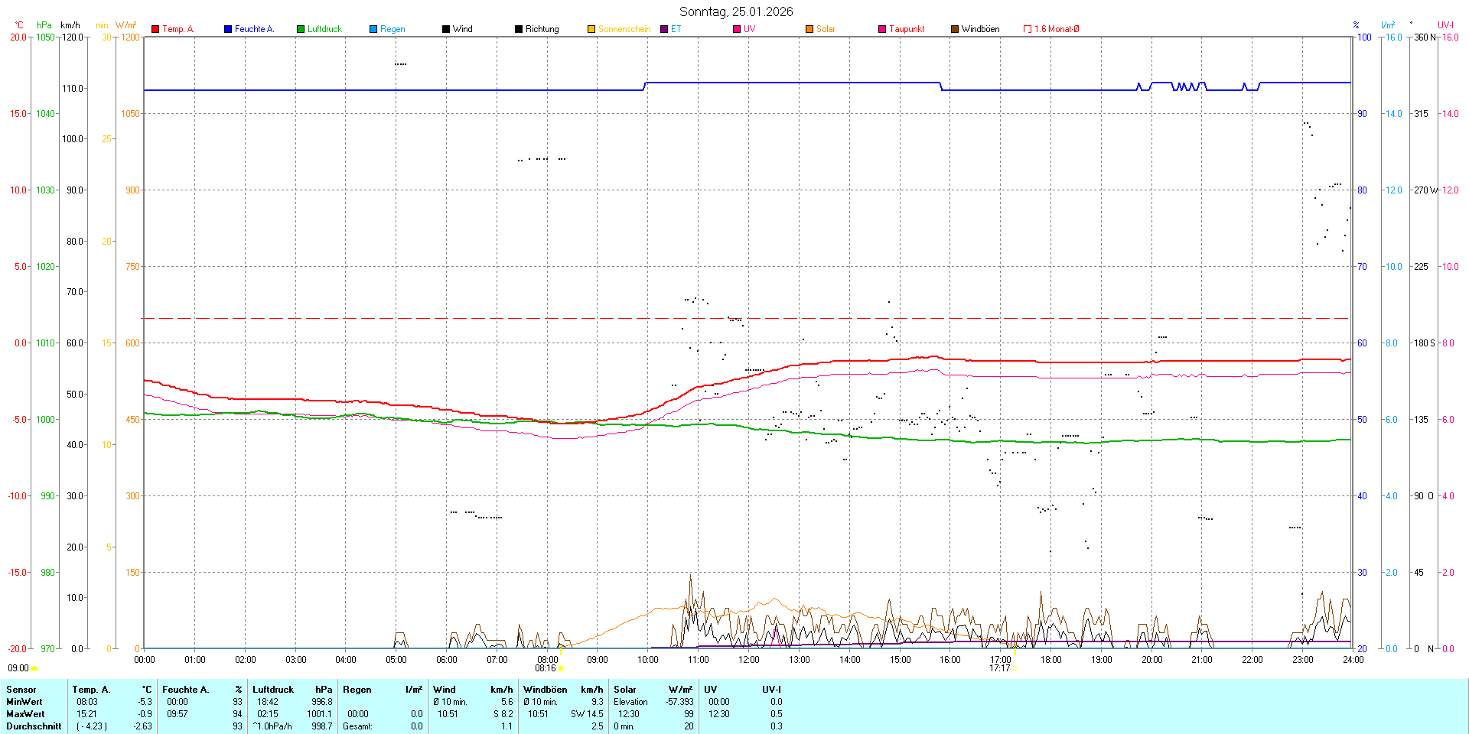Click the purple ET legend square

tap(664, 29)
